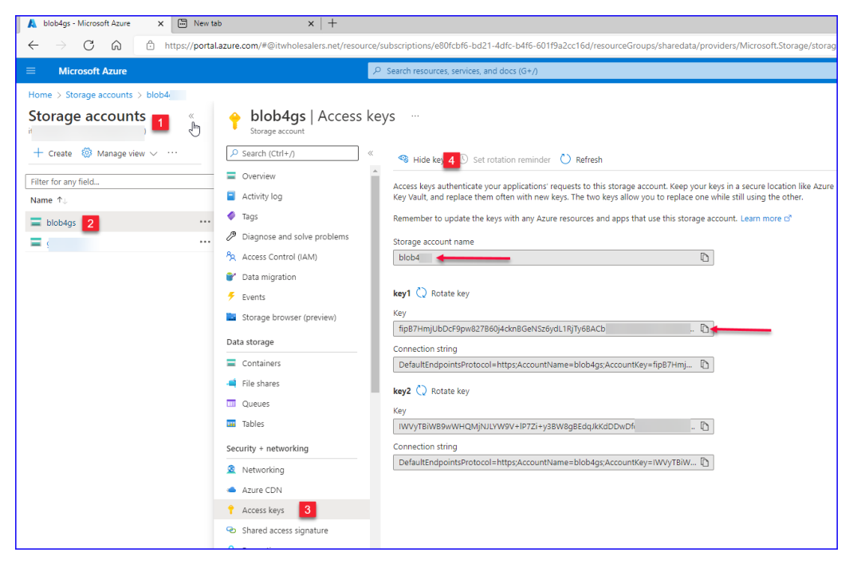Rotate key for key2
The width and height of the screenshot is (853, 564).
[442, 391]
